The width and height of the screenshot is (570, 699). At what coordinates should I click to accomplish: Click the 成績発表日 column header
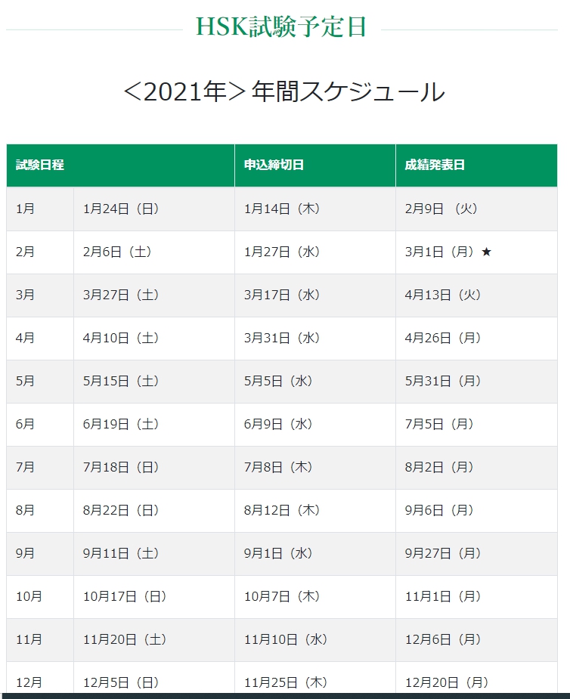pos(435,165)
